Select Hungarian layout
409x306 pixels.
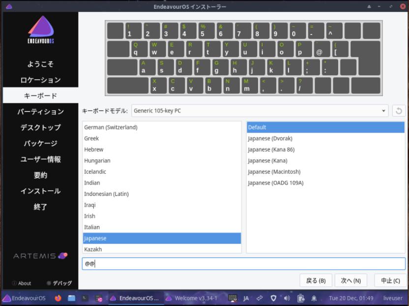coord(162,161)
